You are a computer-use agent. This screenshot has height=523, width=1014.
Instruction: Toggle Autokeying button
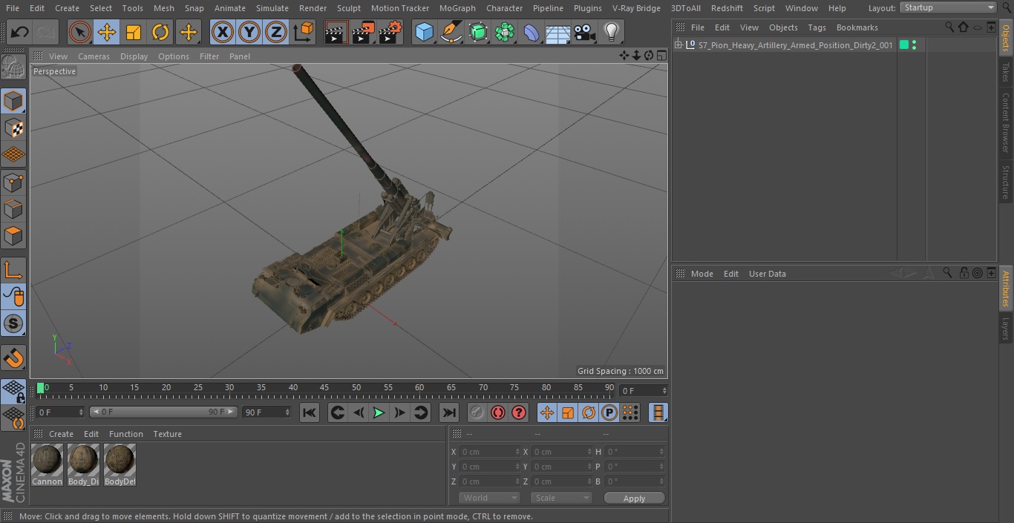(x=498, y=412)
